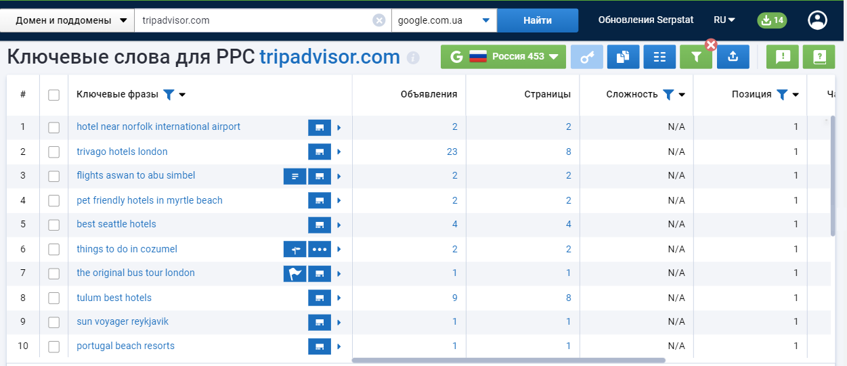Click the three-dots icon for things to do in cozumel
This screenshot has height=366, width=847.
[320, 249]
